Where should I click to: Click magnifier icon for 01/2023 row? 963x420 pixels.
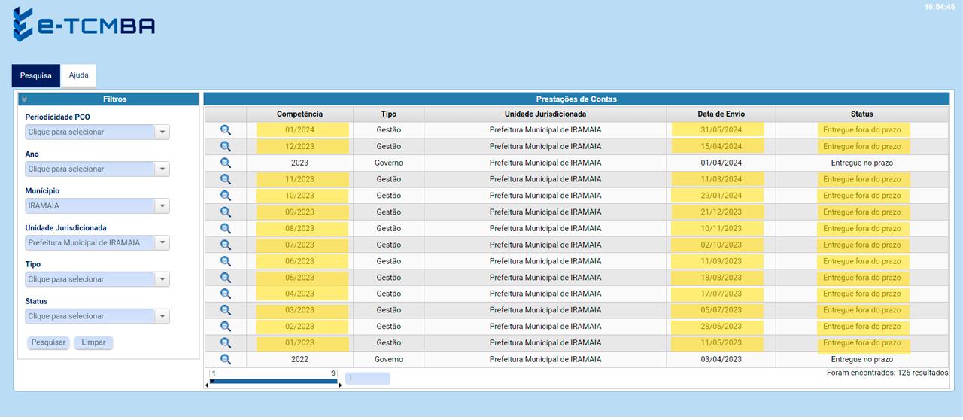225,342
